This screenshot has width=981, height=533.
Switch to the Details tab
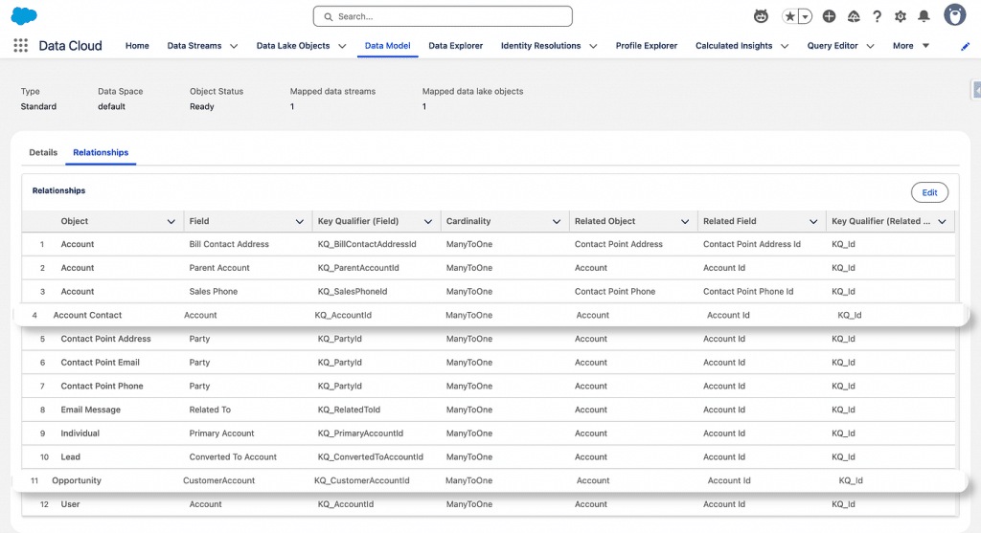43,153
